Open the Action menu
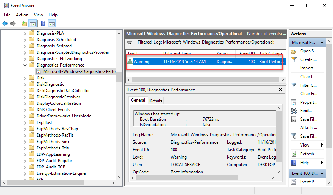Screen dimensions: 333x195 click(x=22, y=15)
